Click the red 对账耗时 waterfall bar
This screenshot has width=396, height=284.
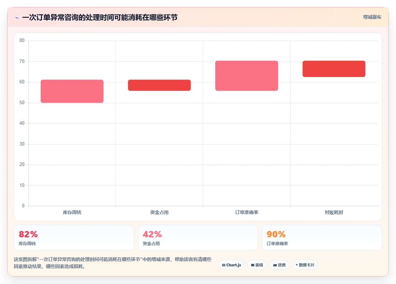coord(334,69)
